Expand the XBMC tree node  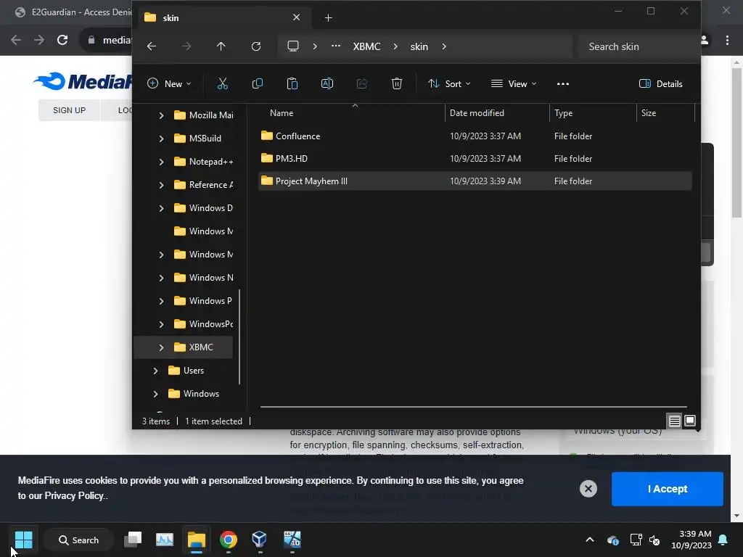click(161, 347)
